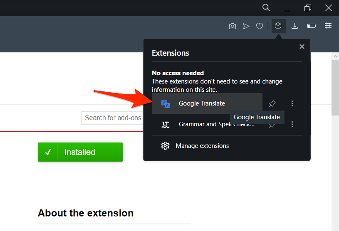Pin the Google Translate extension

272,103
